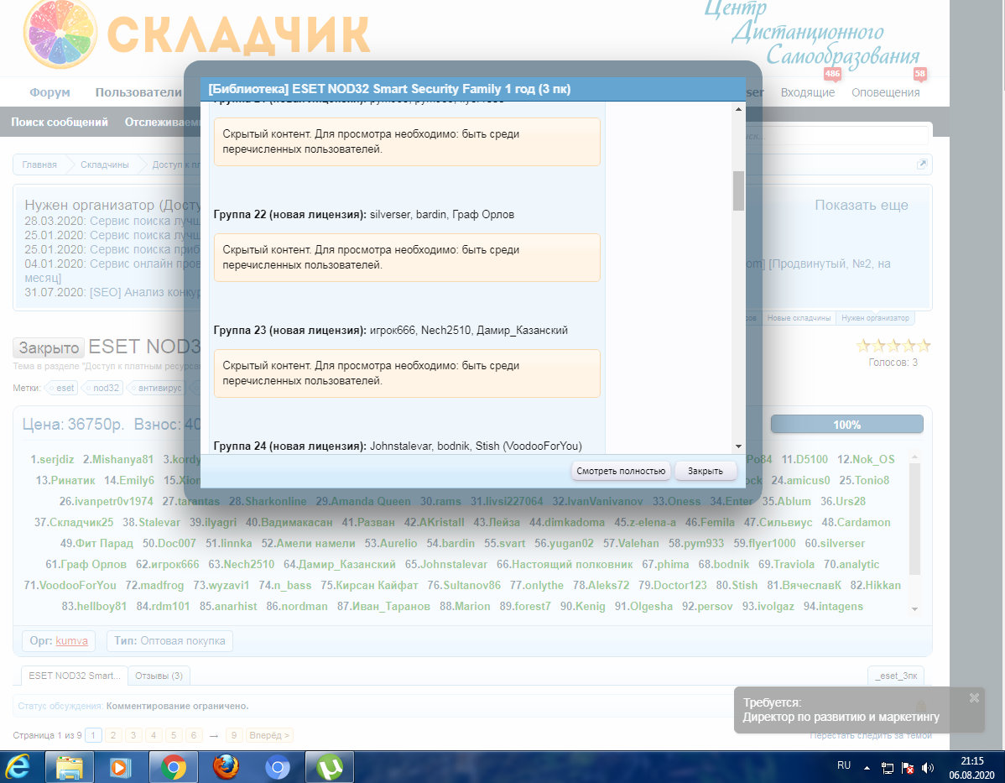Click the volume speaker tray icon
1005x783 pixels.
[928, 768]
